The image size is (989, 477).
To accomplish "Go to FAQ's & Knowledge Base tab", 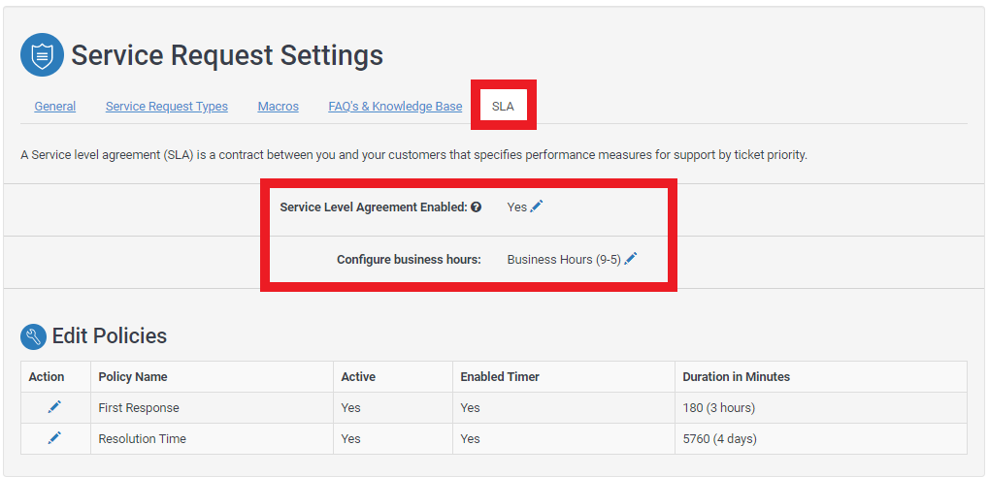I will [395, 107].
